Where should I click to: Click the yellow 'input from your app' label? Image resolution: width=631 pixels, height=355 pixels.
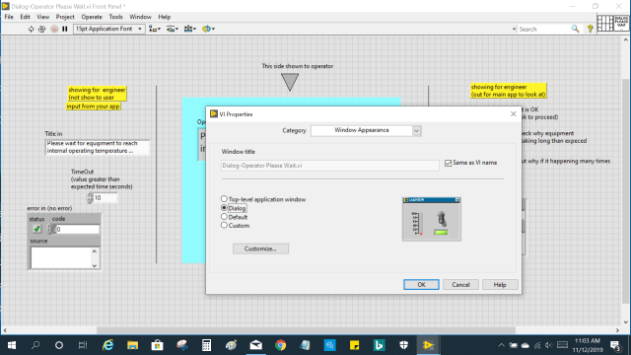(x=93, y=106)
